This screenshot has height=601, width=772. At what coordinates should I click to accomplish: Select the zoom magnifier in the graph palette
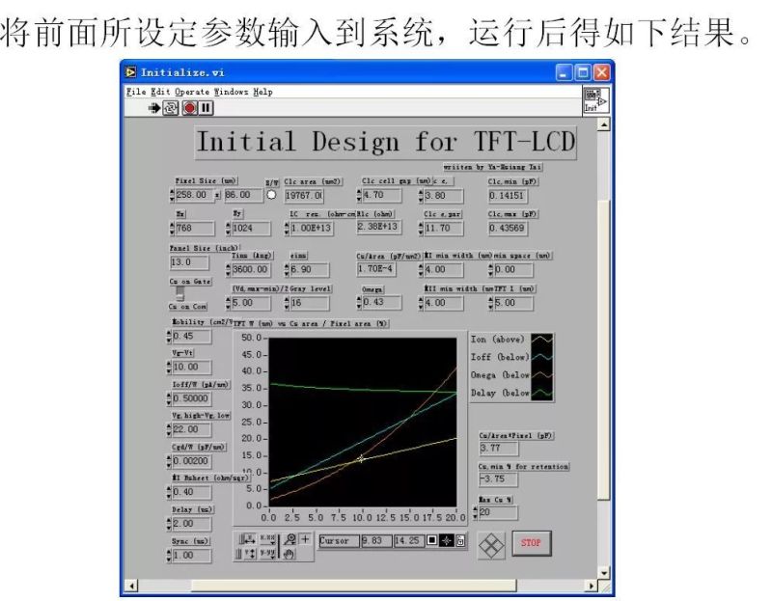[290, 538]
